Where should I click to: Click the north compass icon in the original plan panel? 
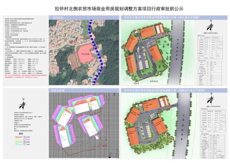click(211, 26)
